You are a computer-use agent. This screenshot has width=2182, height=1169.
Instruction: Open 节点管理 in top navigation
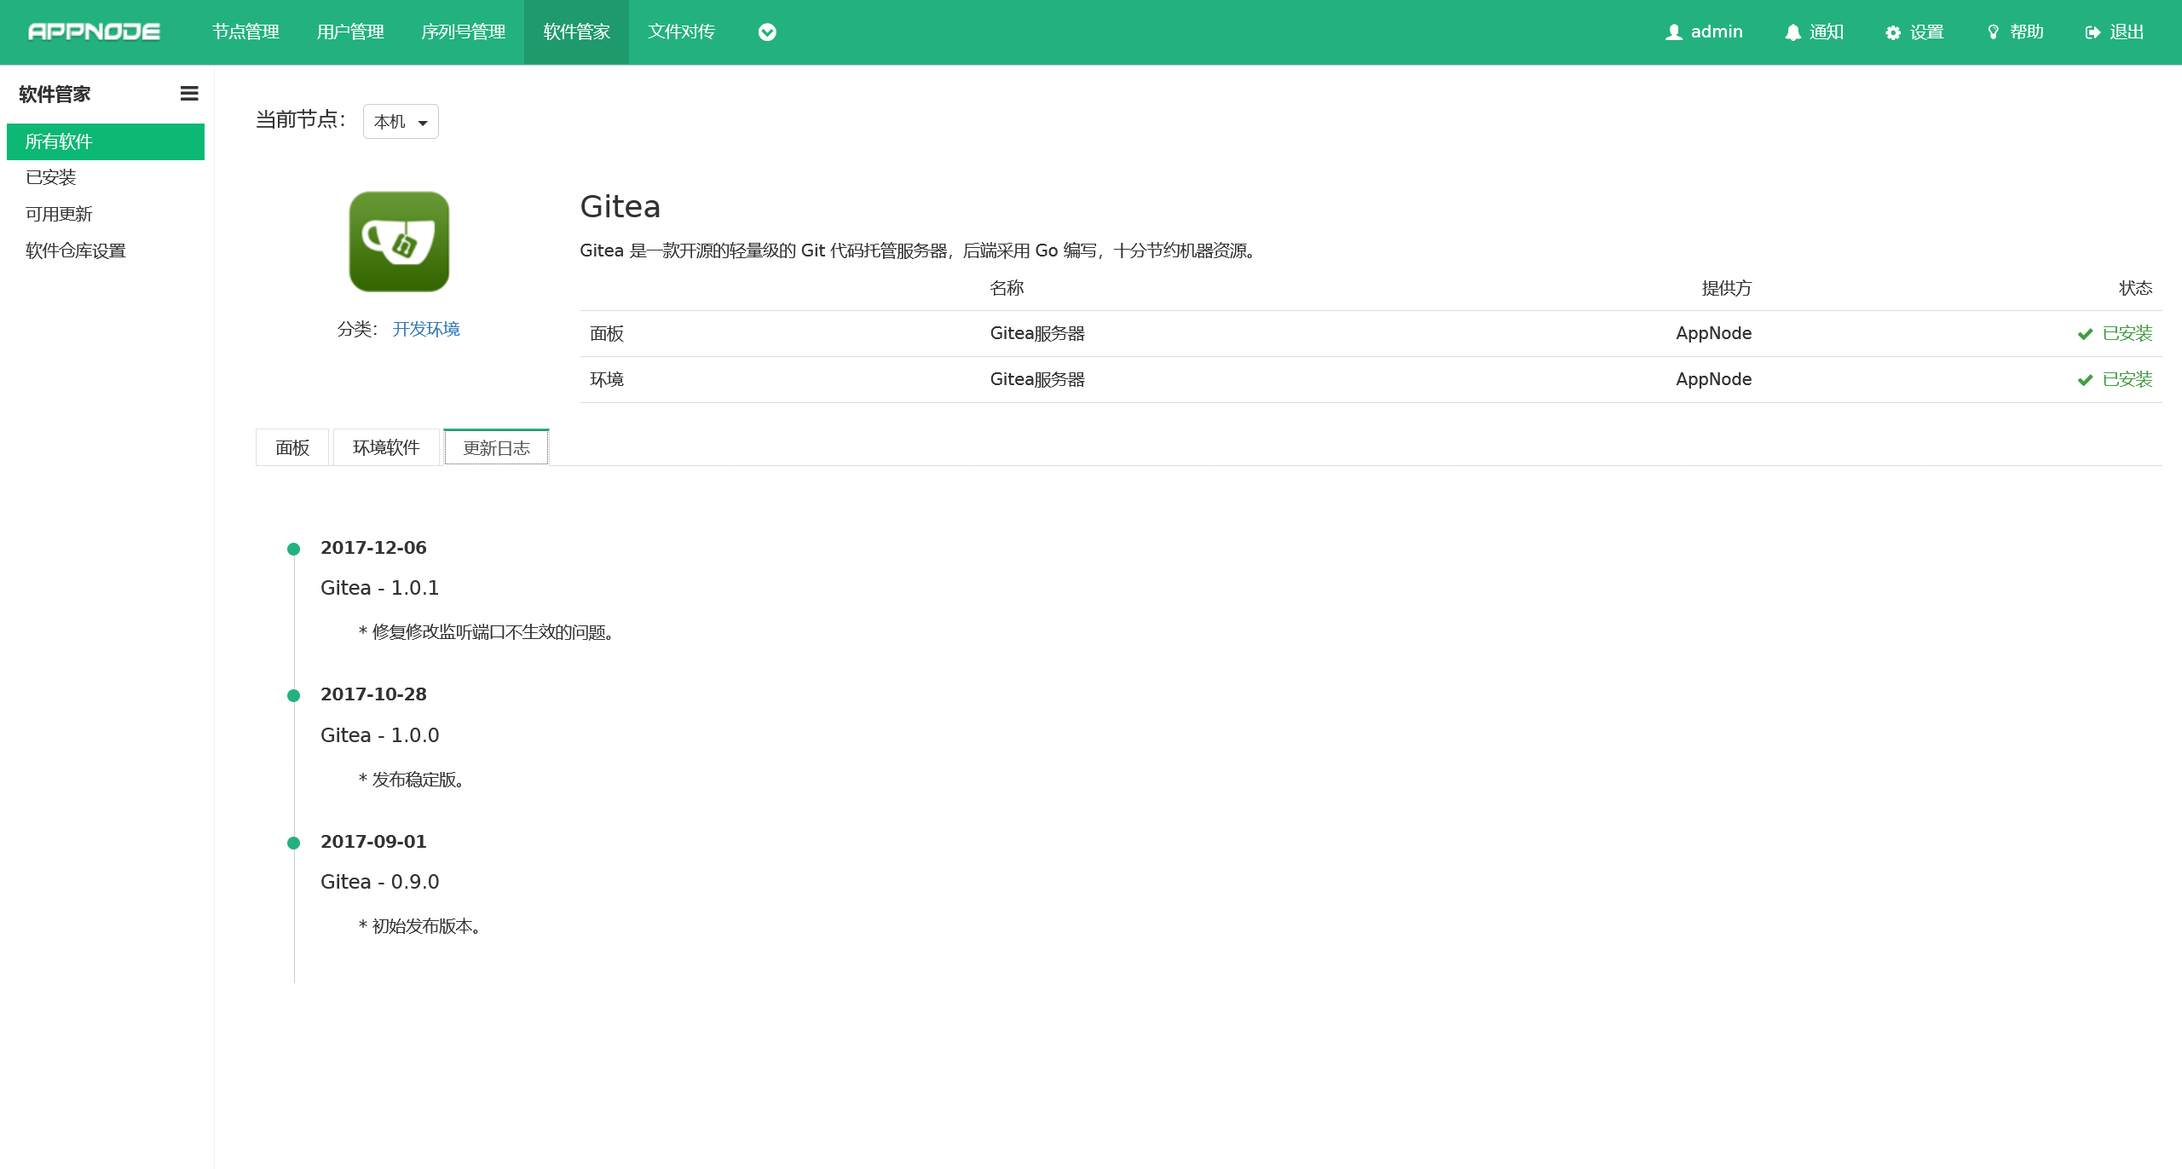(x=245, y=32)
